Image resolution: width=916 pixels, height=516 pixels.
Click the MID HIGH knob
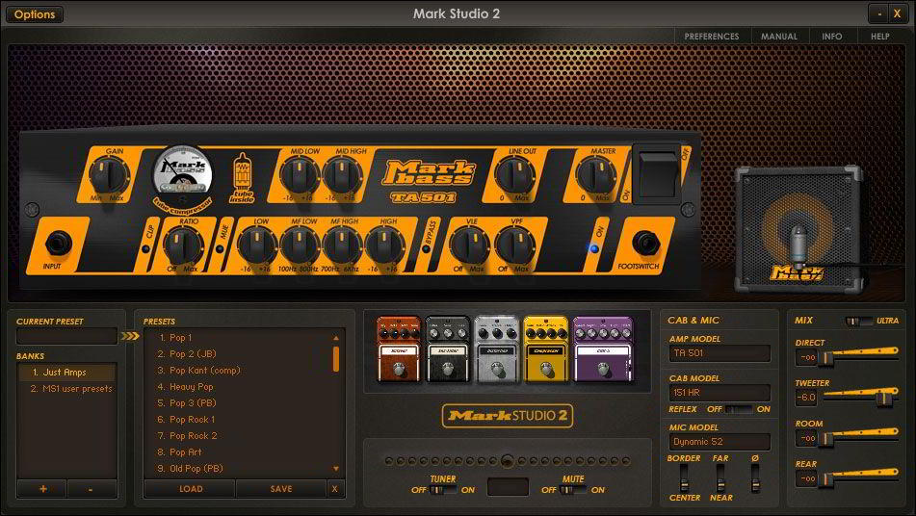click(343, 176)
